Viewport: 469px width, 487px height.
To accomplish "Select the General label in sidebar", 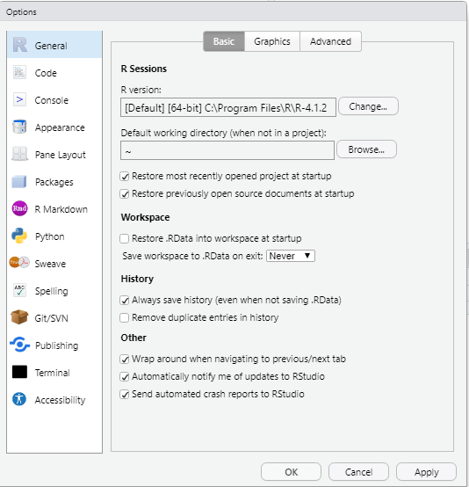I will coord(51,46).
